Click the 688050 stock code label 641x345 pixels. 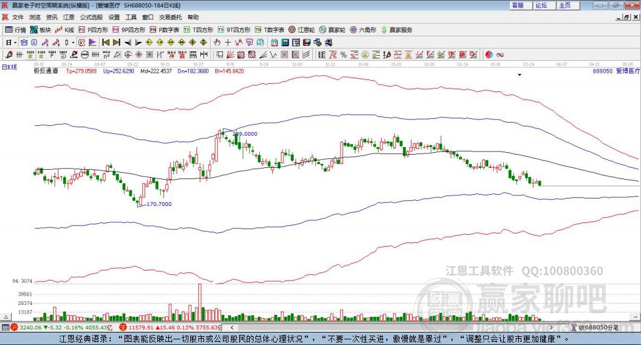[603, 71]
